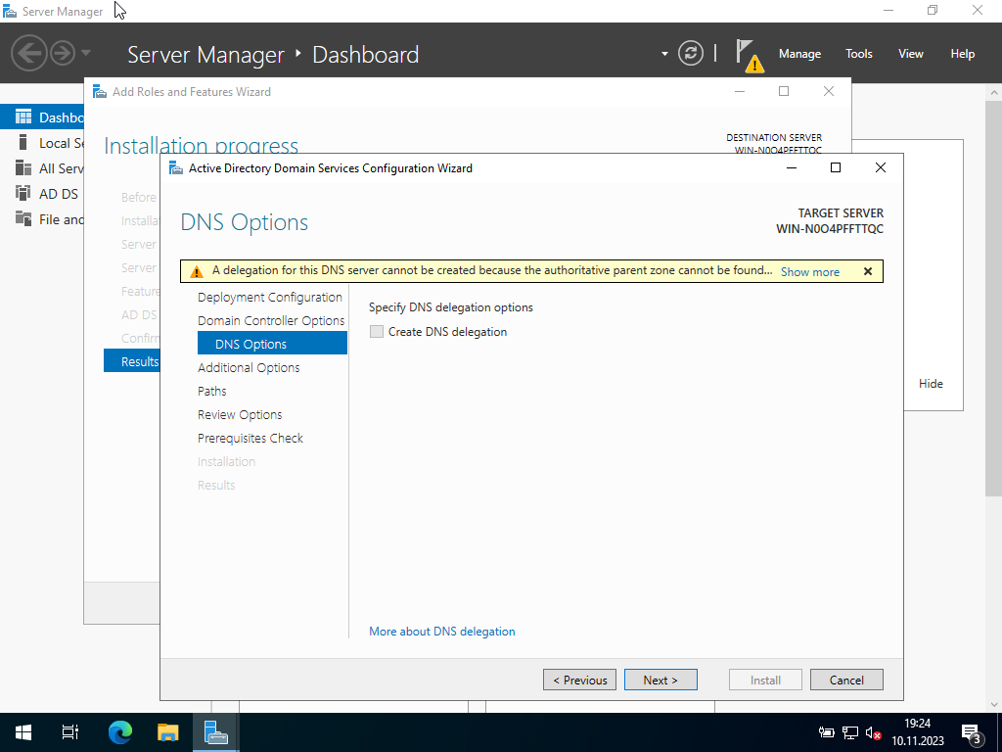This screenshot has height=752, width=1002.
Task: Select Results step in Add Roles wizard
Action: 132,361
